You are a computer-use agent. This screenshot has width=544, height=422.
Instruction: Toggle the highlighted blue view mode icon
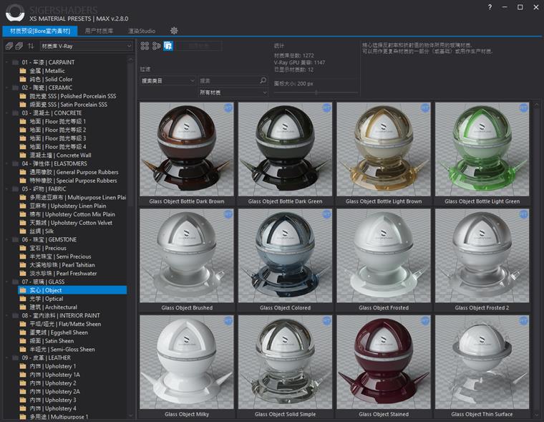(168, 46)
